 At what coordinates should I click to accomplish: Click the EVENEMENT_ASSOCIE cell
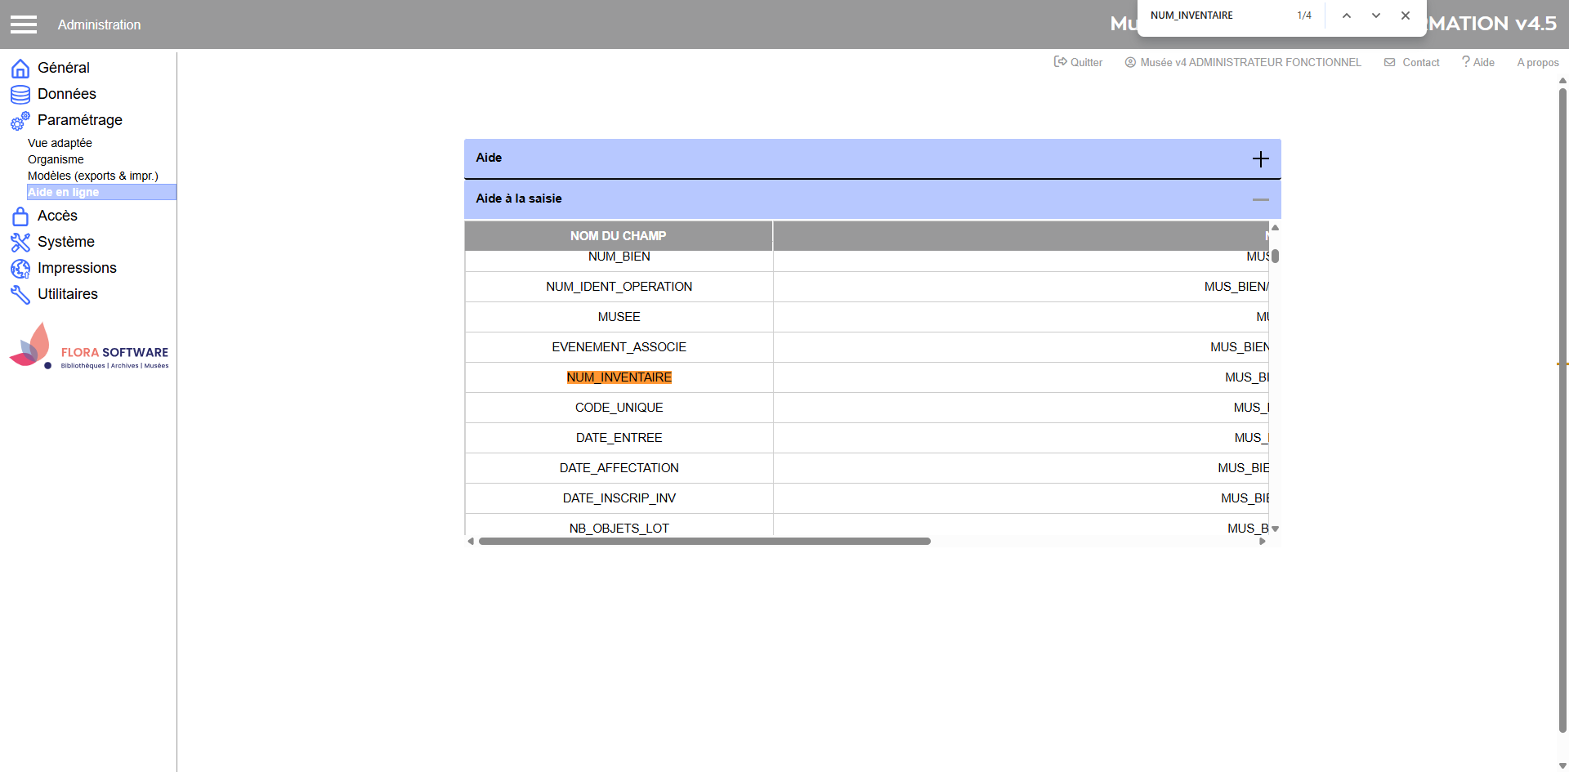coord(619,347)
